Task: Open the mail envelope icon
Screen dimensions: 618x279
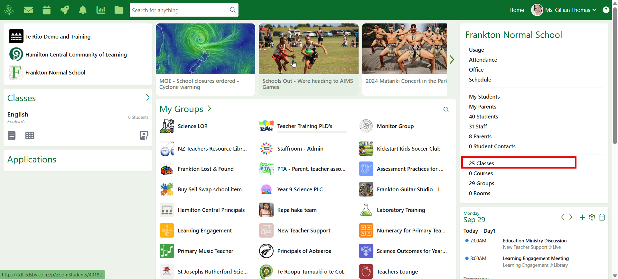Action: (x=28, y=10)
